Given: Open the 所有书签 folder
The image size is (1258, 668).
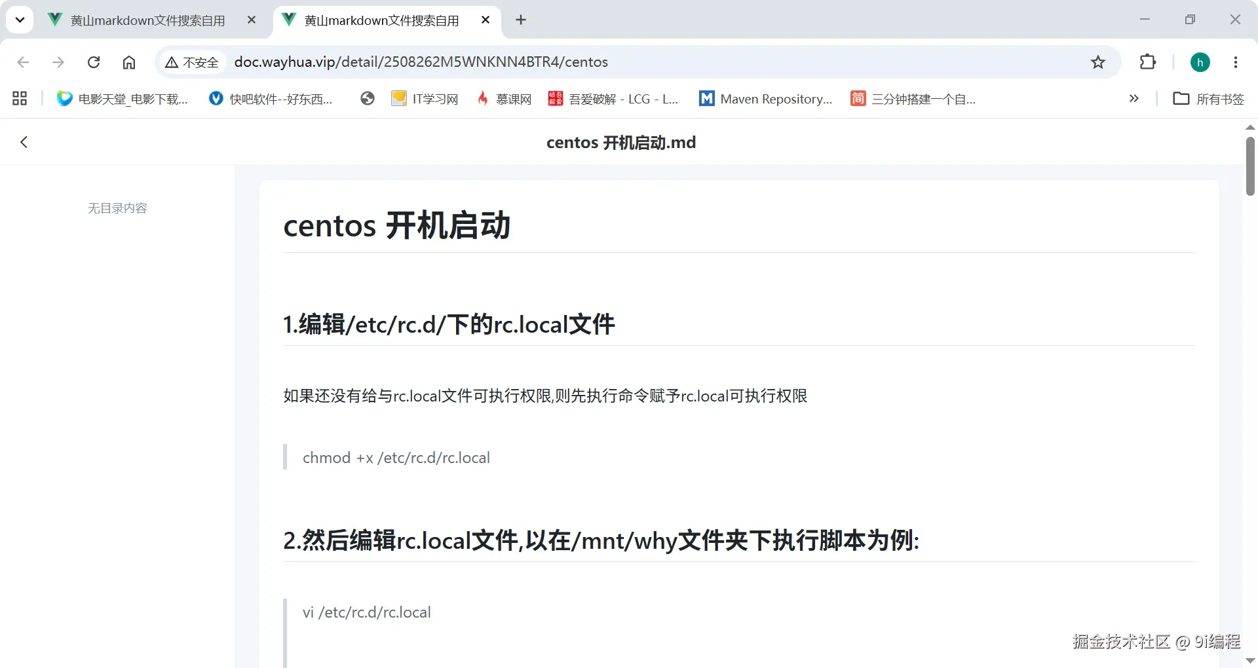Looking at the screenshot, I should [x=1209, y=99].
